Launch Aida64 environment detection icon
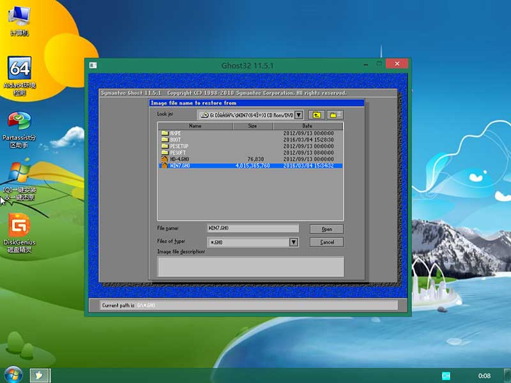511x383 pixels. (x=19, y=76)
